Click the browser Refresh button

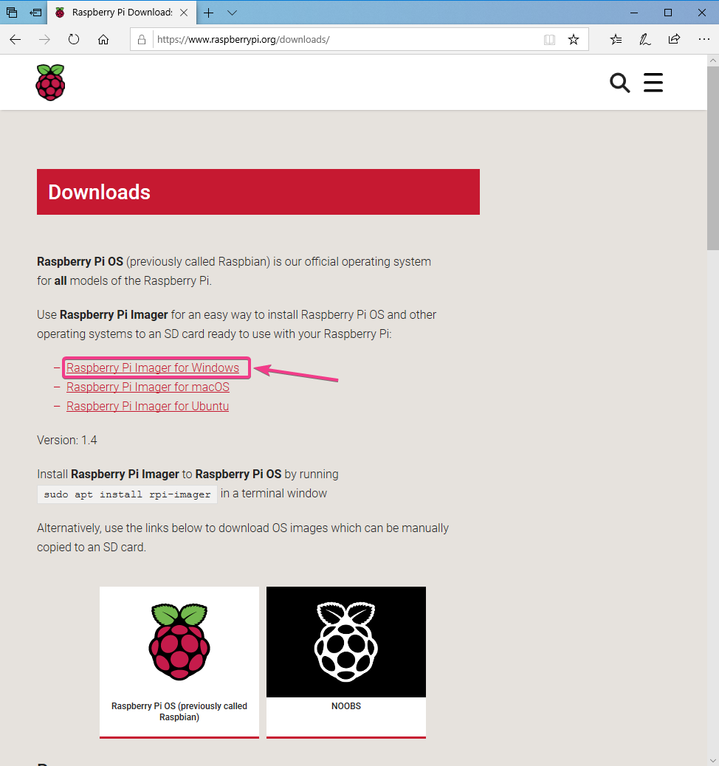74,40
